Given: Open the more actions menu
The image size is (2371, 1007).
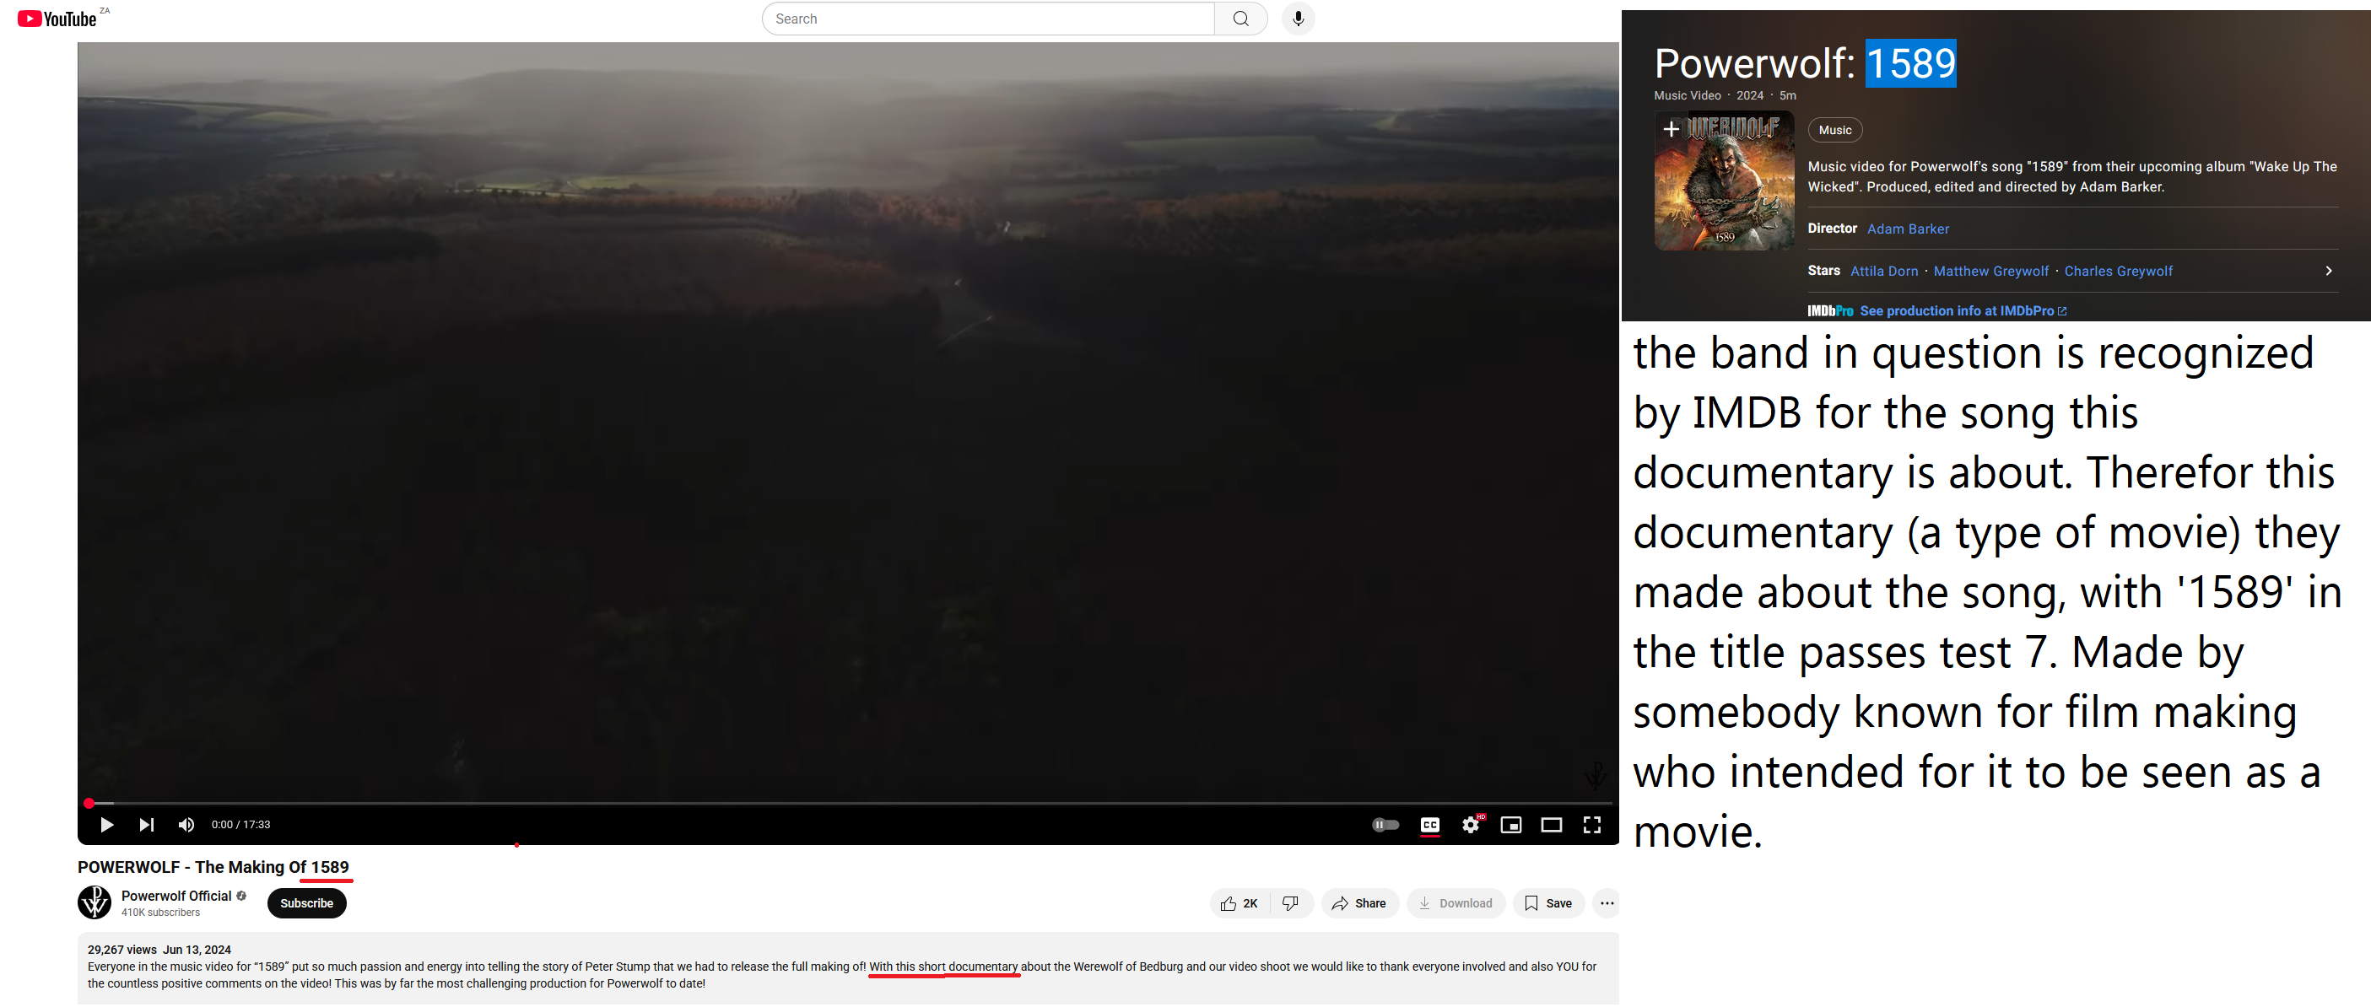Looking at the screenshot, I should point(1607,903).
